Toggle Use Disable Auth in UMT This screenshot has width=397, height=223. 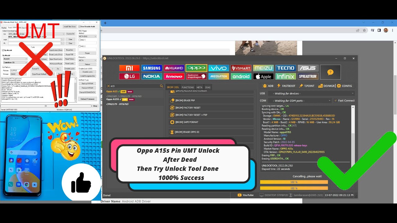click(x=79, y=27)
